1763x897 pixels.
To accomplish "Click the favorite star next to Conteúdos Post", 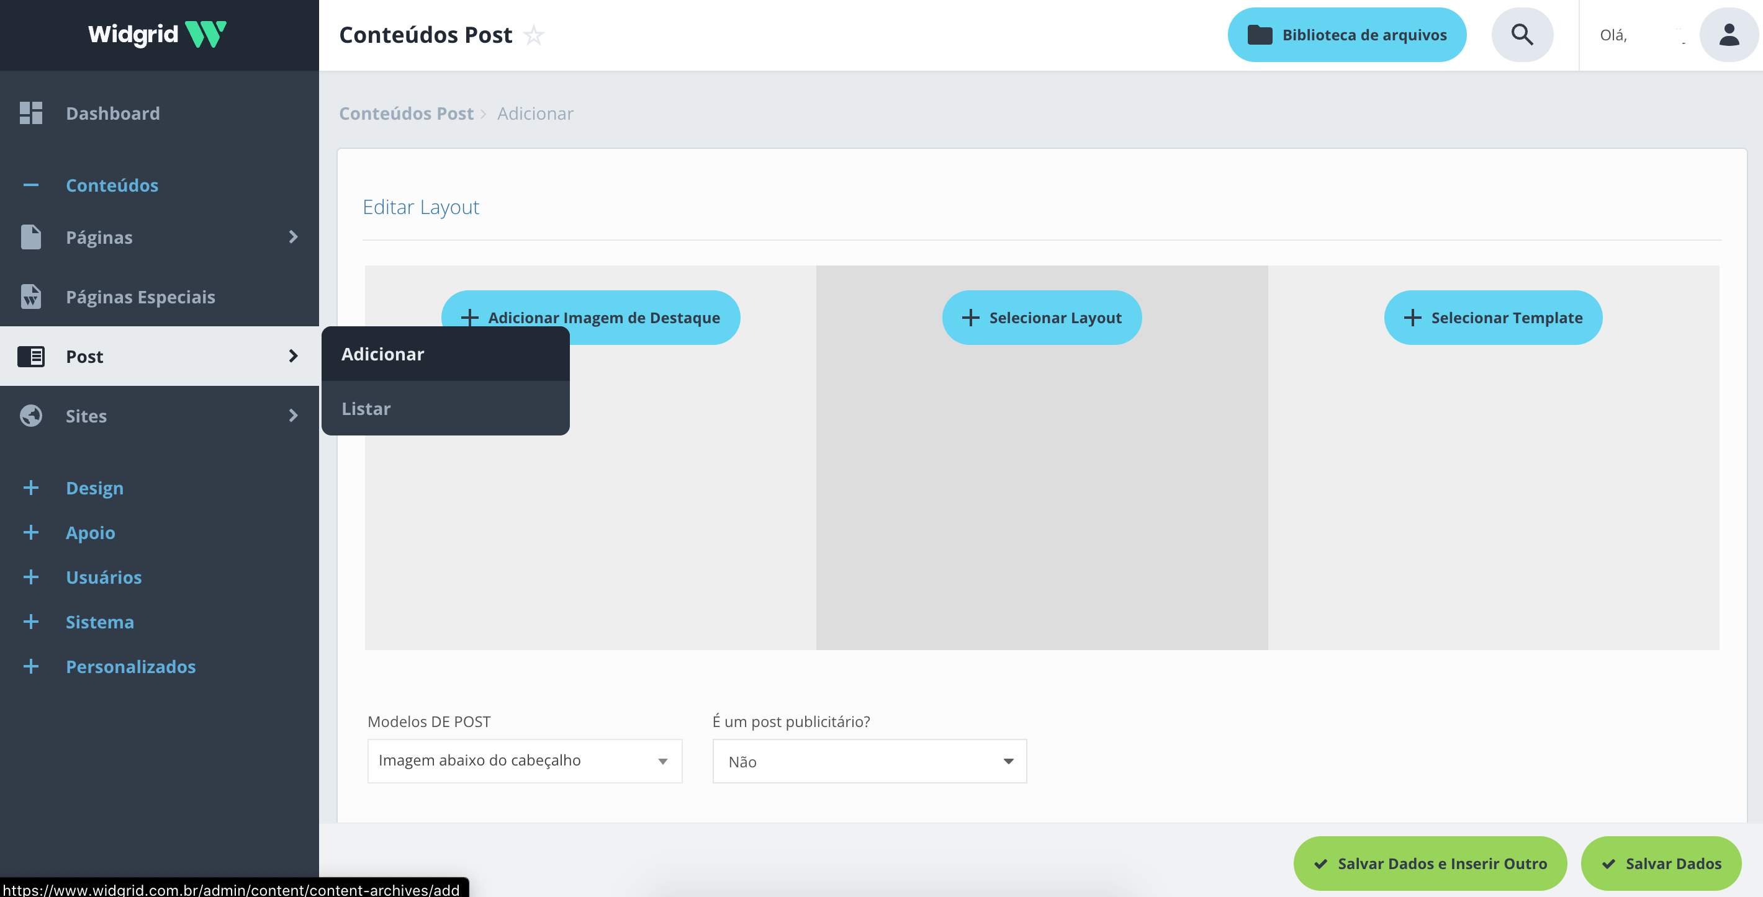I will pyautogui.click(x=533, y=35).
